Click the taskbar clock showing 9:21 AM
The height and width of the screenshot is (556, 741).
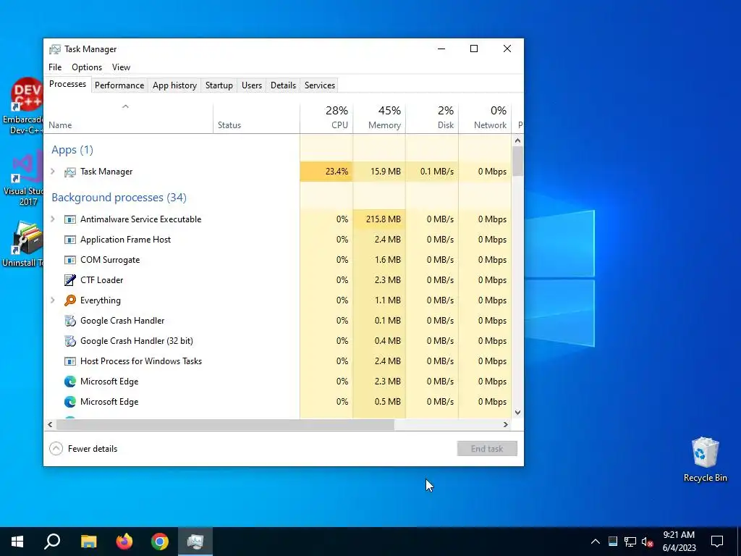(679, 542)
